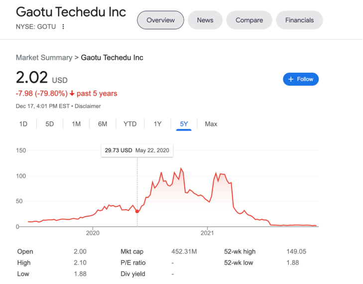Switch to the Overview tab
The width and height of the screenshot is (363, 284).
(x=160, y=20)
